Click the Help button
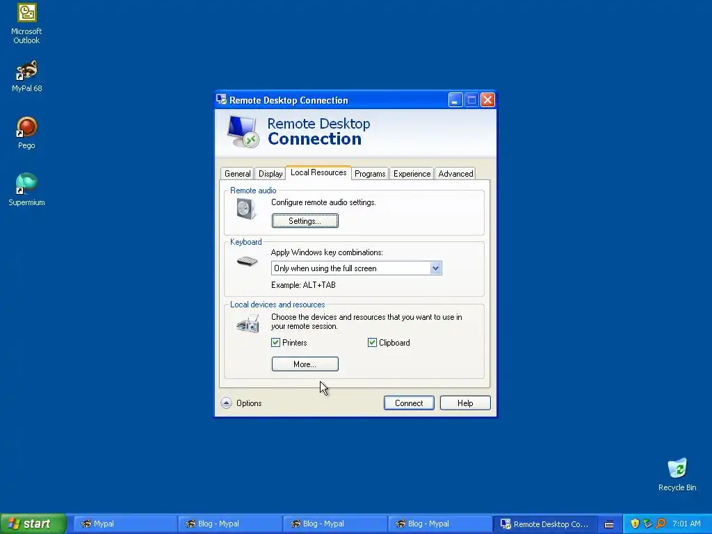The width and height of the screenshot is (712, 534). tap(465, 403)
